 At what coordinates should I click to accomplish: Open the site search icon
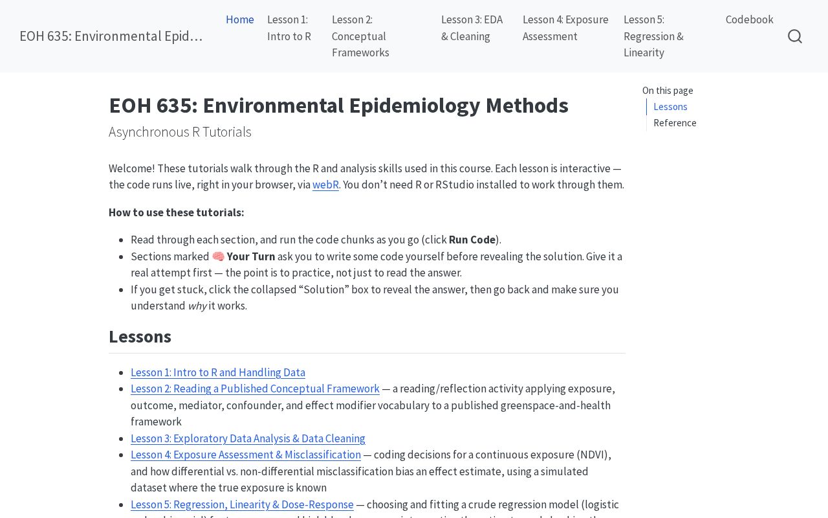click(795, 36)
